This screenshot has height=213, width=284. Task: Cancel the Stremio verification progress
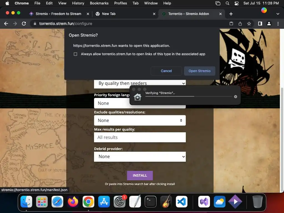[x=235, y=97]
